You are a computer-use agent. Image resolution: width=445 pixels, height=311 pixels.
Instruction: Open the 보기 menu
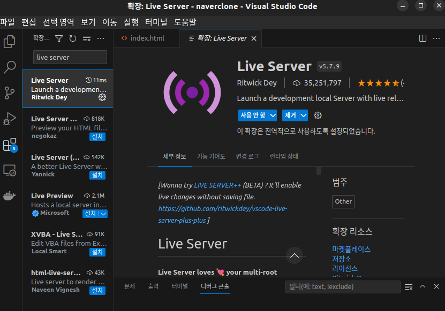tap(88, 22)
